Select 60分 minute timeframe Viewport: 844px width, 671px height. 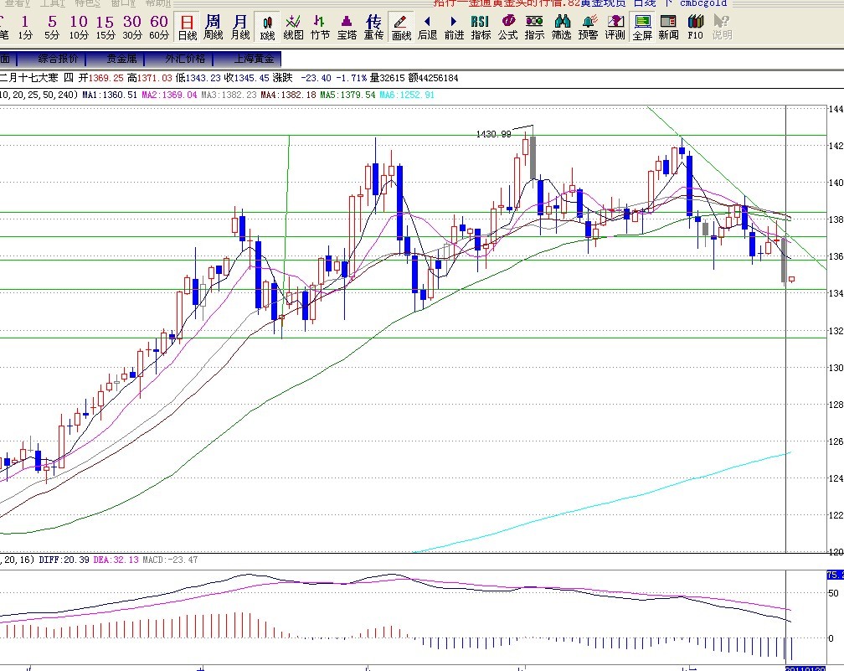[158, 27]
